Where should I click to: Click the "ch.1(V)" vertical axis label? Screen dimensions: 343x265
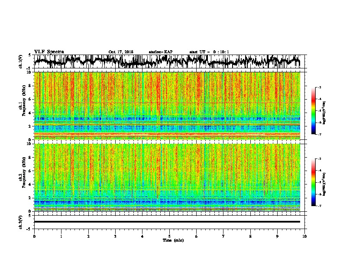click(21, 61)
